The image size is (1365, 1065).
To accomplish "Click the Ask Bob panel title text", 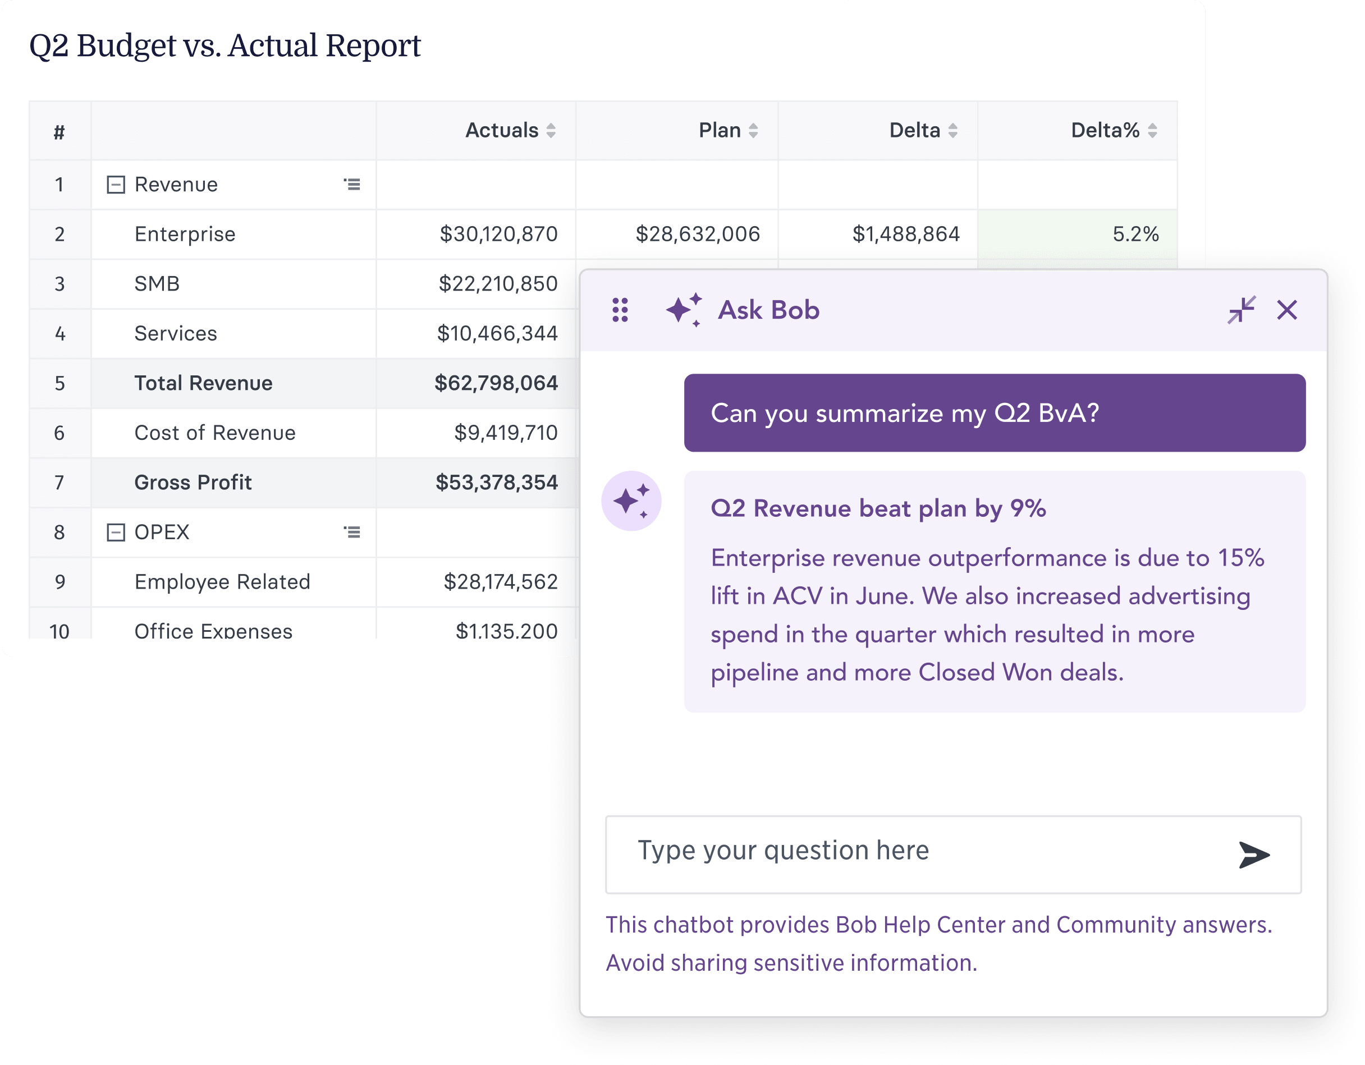I will [x=769, y=310].
